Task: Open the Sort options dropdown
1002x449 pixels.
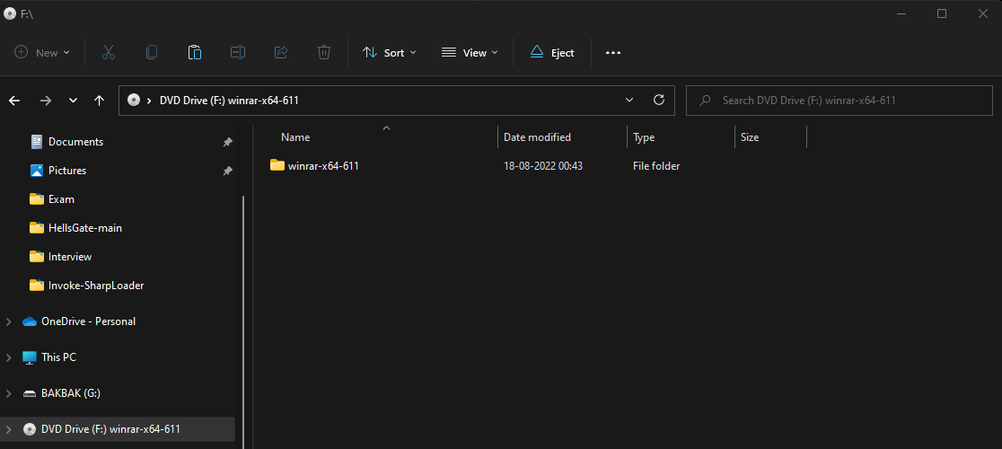Action: 389,52
